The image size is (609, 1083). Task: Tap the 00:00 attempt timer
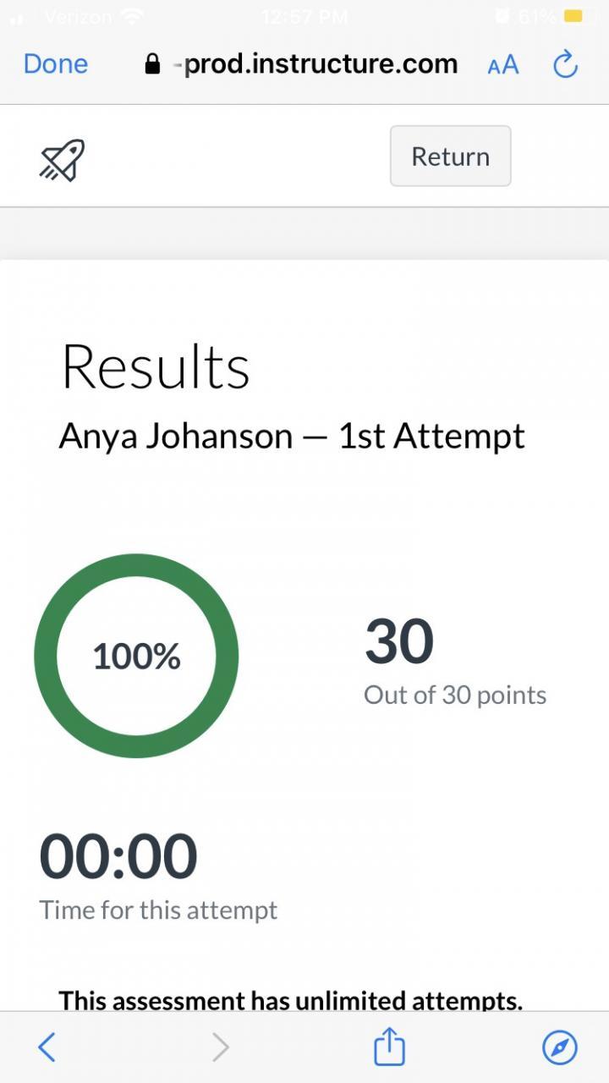118,856
